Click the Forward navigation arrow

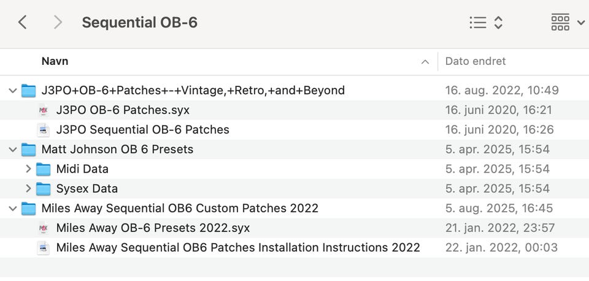[58, 23]
